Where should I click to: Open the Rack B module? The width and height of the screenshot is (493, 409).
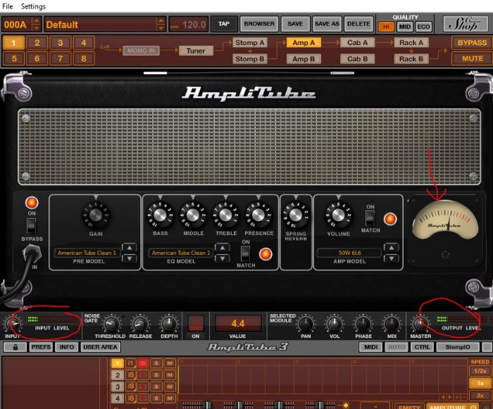tap(411, 59)
